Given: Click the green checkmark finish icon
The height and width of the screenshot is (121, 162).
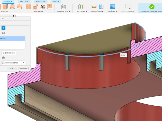Looking at the screenshot, I should [x=151, y=6].
